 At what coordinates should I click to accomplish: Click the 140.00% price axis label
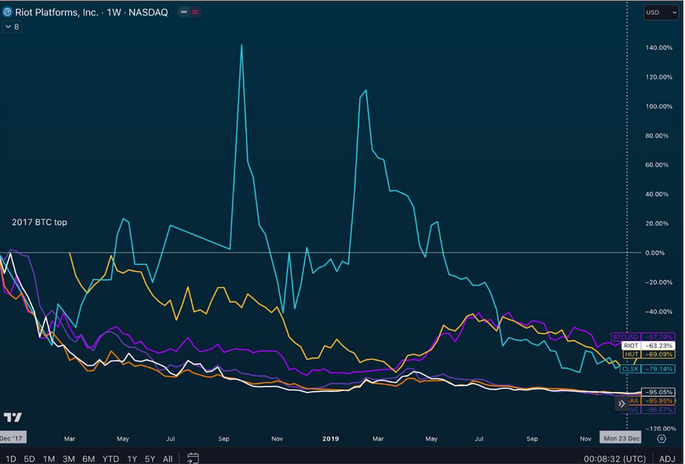(x=659, y=48)
